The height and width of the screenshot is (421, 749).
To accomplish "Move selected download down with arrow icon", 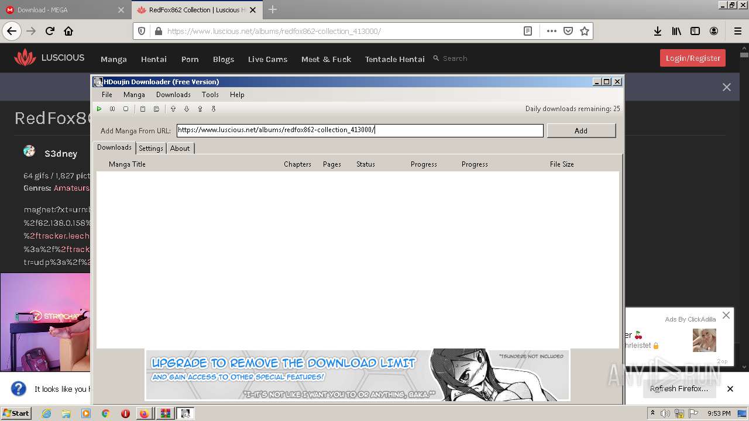I will (x=187, y=109).
